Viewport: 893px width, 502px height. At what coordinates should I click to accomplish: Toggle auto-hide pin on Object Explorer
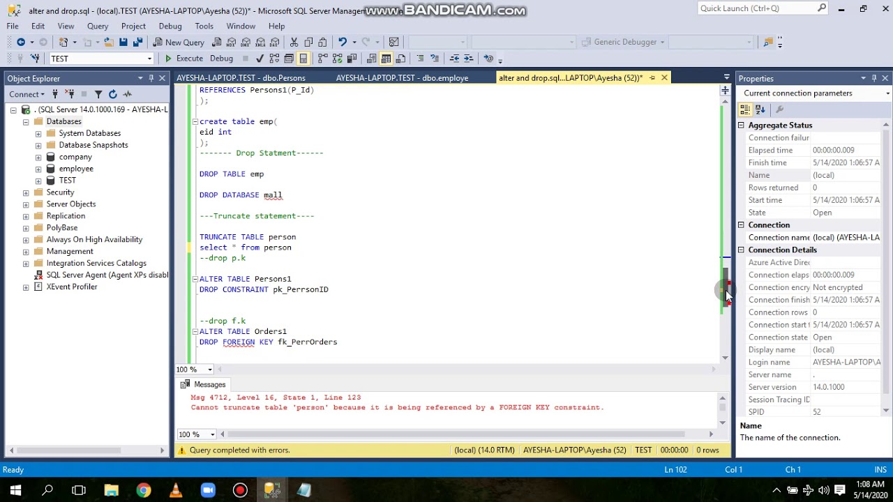[x=151, y=78]
